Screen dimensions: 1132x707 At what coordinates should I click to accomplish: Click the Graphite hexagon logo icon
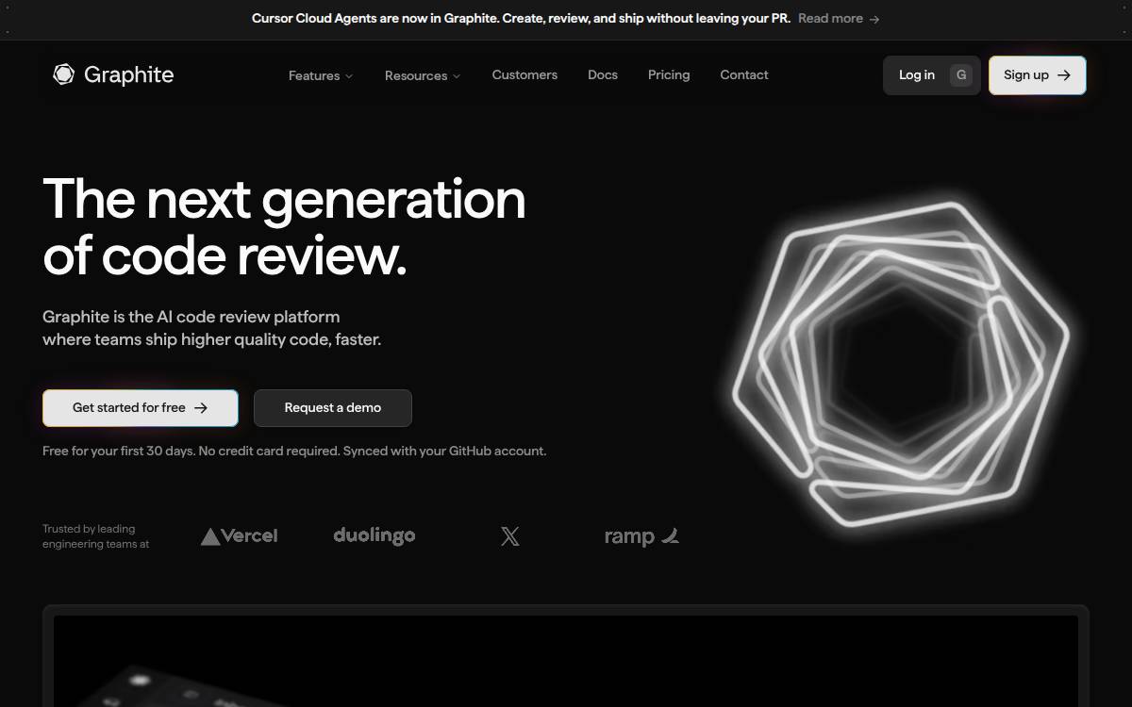pyautogui.click(x=63, y=74)
